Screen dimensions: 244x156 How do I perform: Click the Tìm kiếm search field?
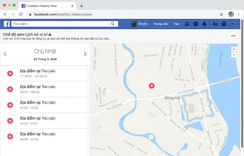pos(59,24)
